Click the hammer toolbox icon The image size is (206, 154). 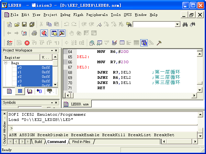click(159, 43)
